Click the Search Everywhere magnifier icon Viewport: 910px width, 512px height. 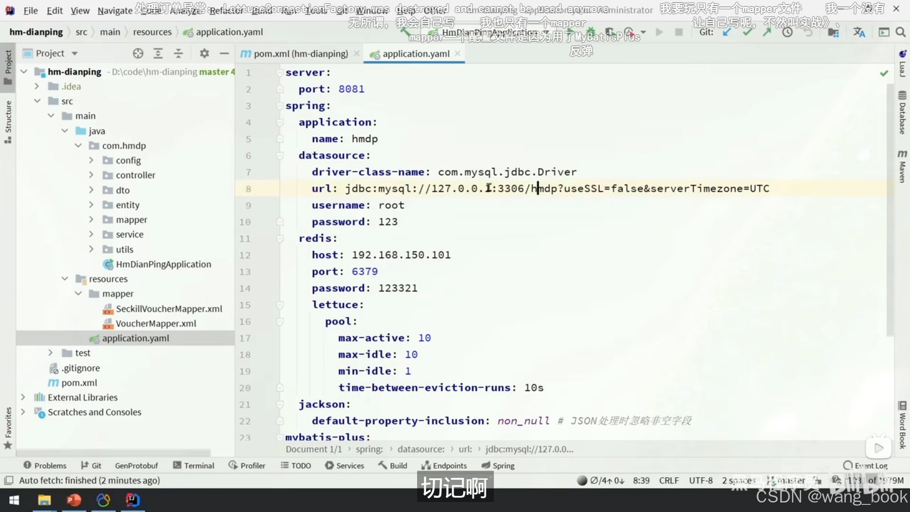point(901,32)
